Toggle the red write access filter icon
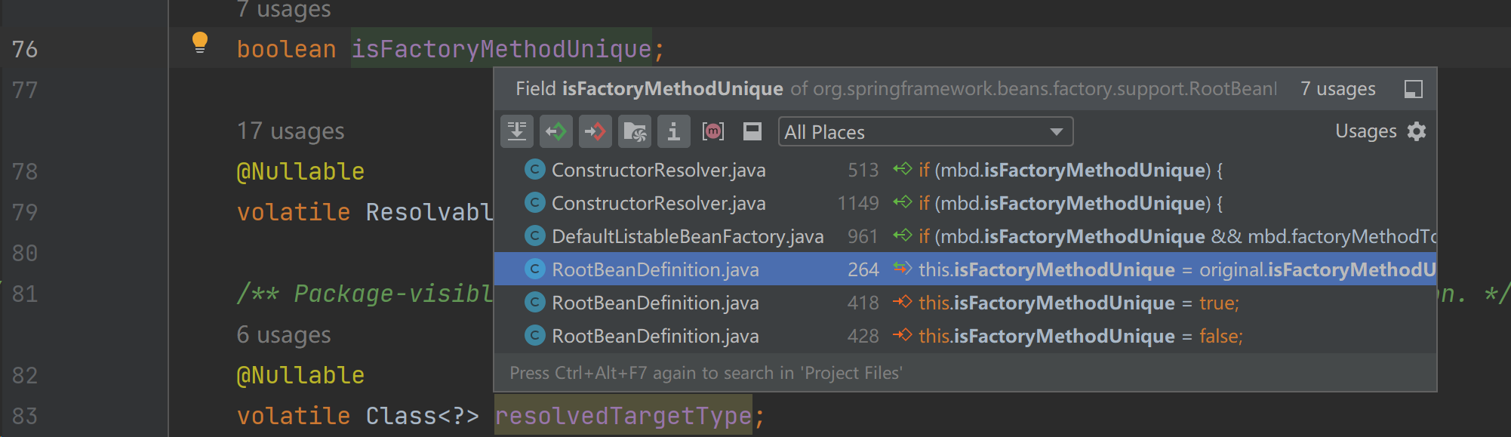Viewport: 1511px width, 437px height. click(x=595, y=132)
